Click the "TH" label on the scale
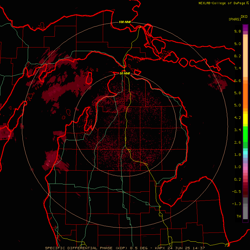Screen dimensions: 250x250 (x=239, y=216)
